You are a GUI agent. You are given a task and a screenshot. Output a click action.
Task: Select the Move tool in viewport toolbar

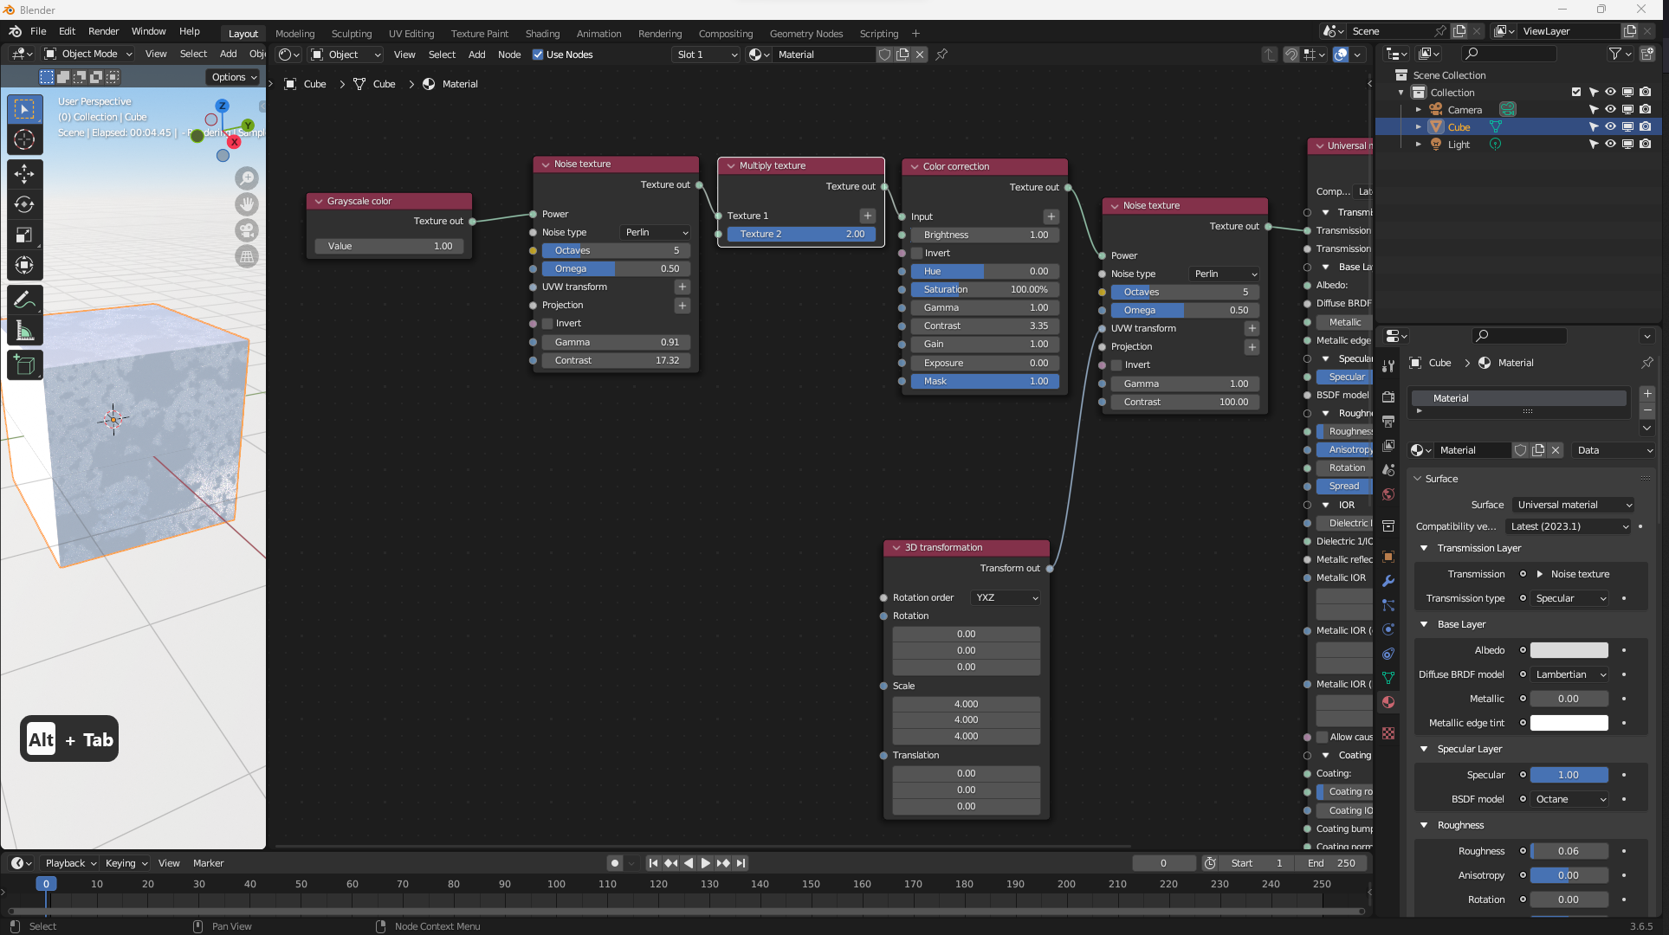pyautogui.click(x=24, y=174)
